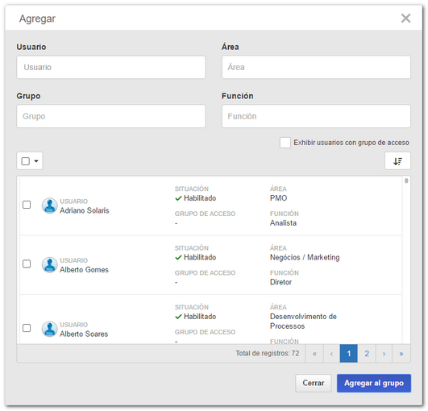Select the Alberto Gomes row checkbox
428x411 pixels.
coord(27,264)
